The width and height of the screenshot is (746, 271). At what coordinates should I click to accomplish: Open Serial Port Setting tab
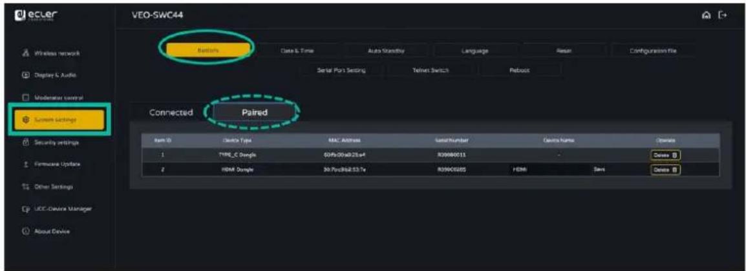click(x=341, y=70)
